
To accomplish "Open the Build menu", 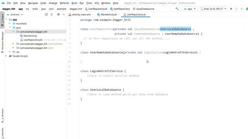I will 74,3.
